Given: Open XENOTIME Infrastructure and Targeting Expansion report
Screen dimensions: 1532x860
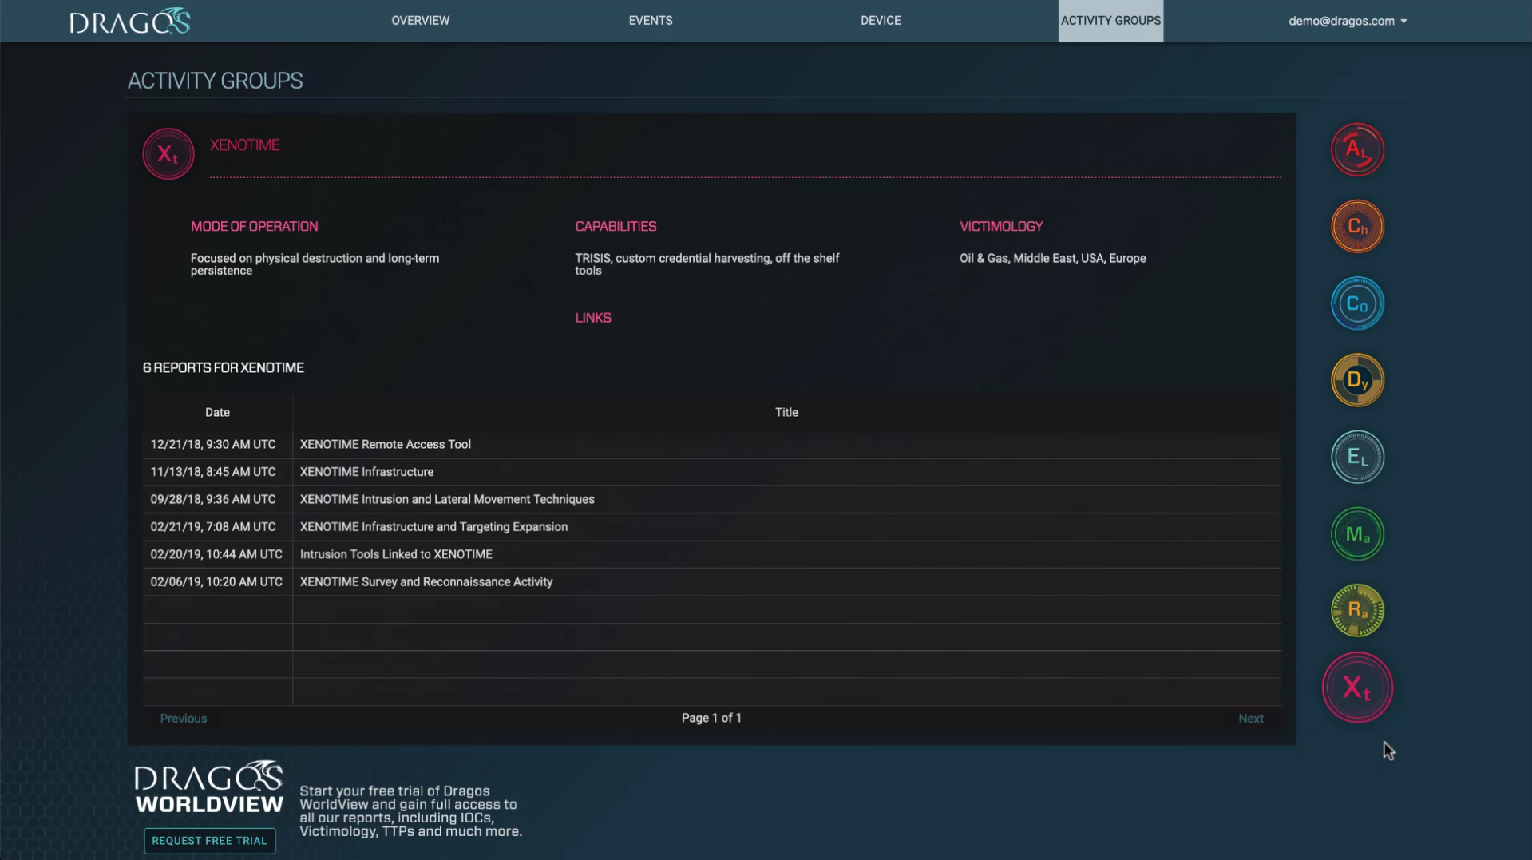Looking at the screenshot, I should click(x=434, y=527).
